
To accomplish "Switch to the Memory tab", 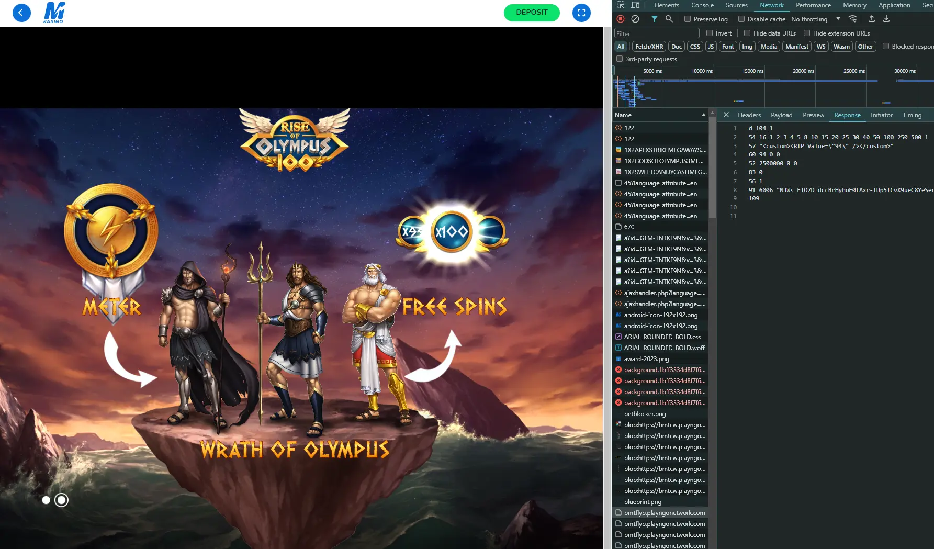I will (854, 5).
